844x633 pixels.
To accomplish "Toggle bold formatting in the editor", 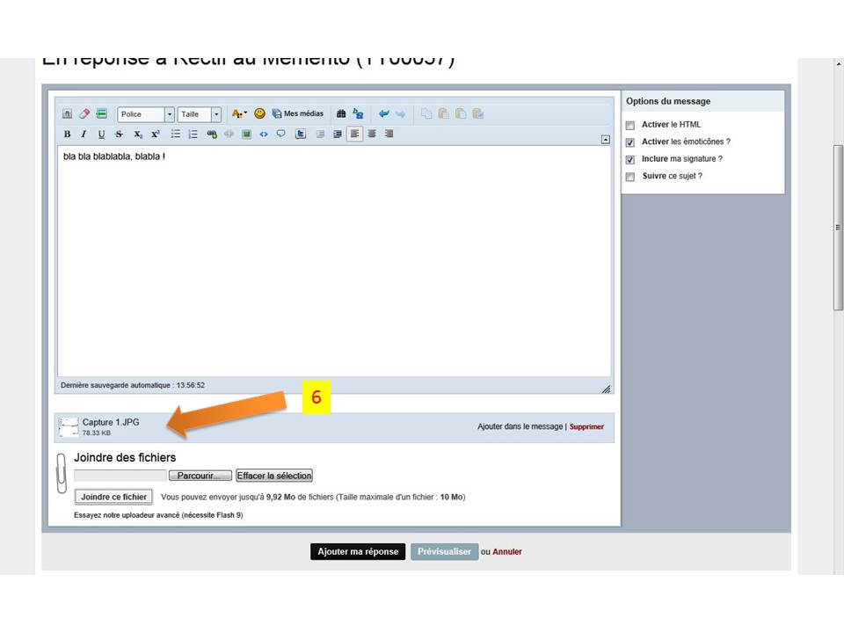I will coord(68,135).
